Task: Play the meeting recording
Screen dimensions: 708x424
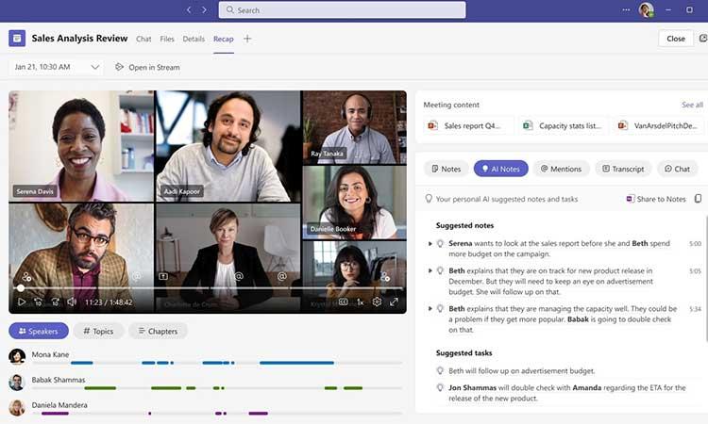Action: [22, 302]
